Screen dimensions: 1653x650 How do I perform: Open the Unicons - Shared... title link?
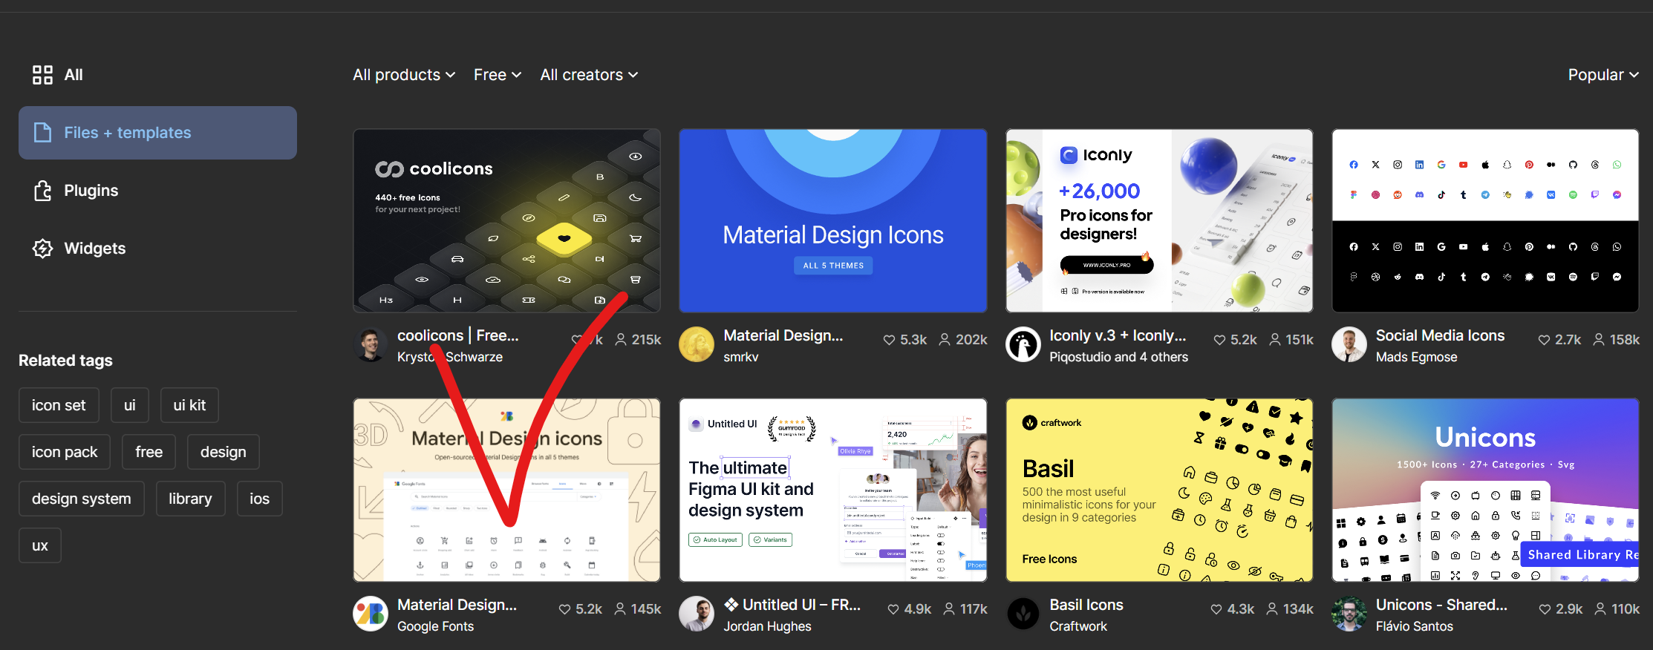coord(1441,605)
